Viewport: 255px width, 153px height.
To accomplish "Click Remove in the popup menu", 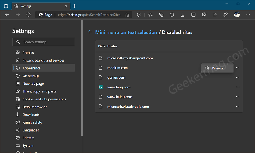I will click(x=217, y=68).
